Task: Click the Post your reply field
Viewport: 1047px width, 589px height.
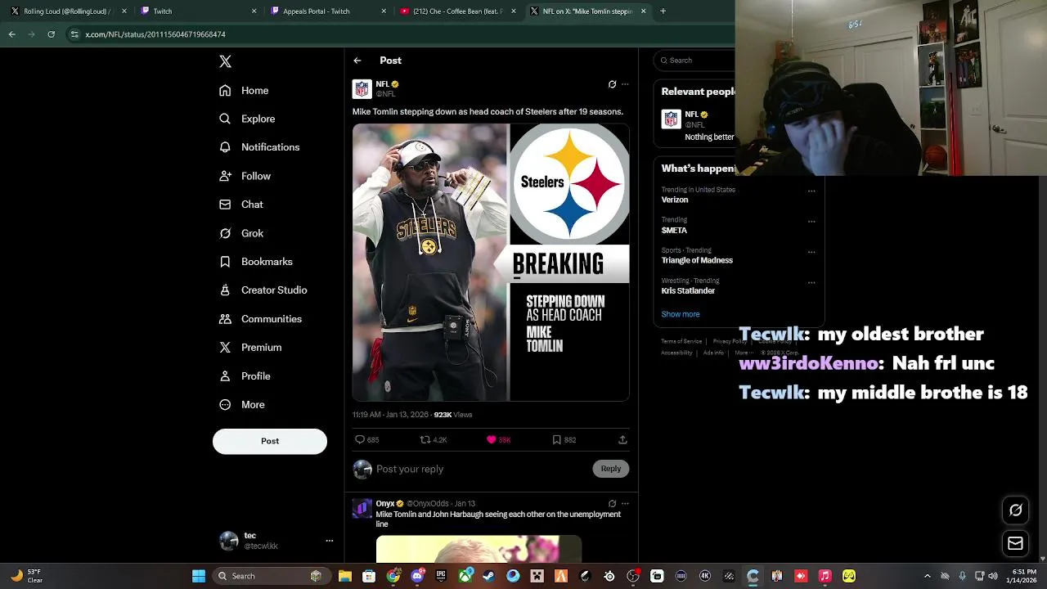Action: click(481, 469)
